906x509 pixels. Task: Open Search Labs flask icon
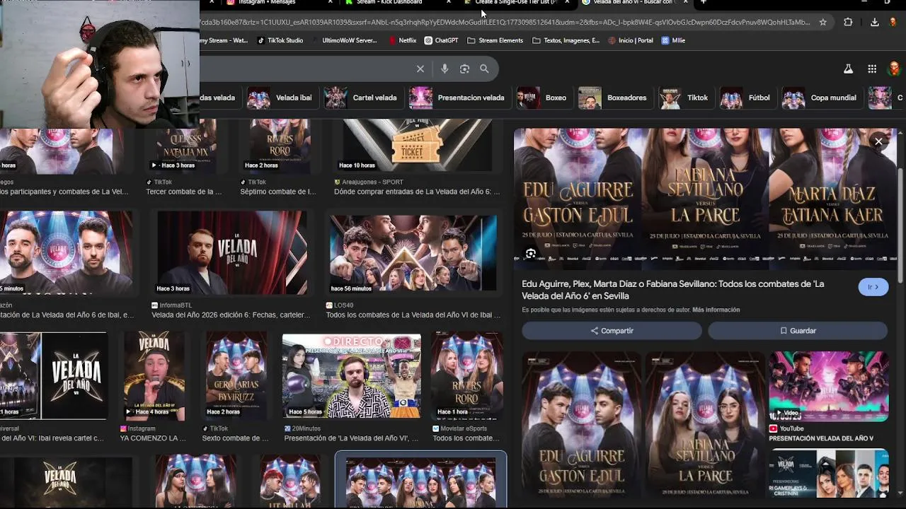(848, 69)
